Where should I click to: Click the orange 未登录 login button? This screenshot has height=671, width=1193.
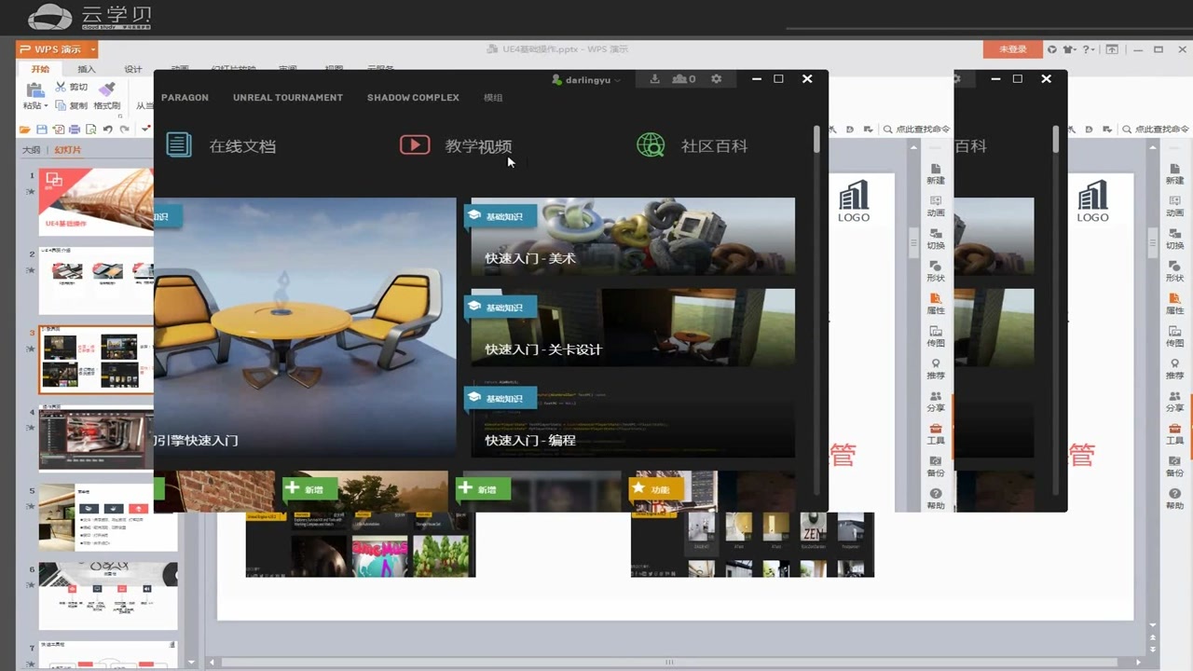(x=1013, y=49)
